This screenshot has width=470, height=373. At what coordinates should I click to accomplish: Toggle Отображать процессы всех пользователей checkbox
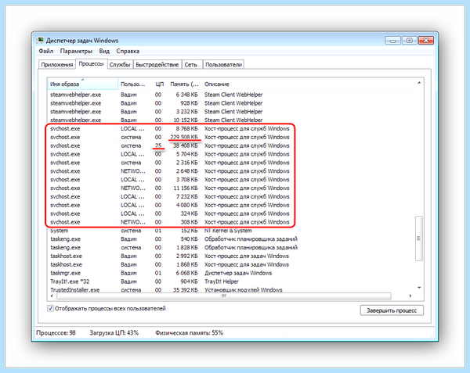(x=50, y=308)
